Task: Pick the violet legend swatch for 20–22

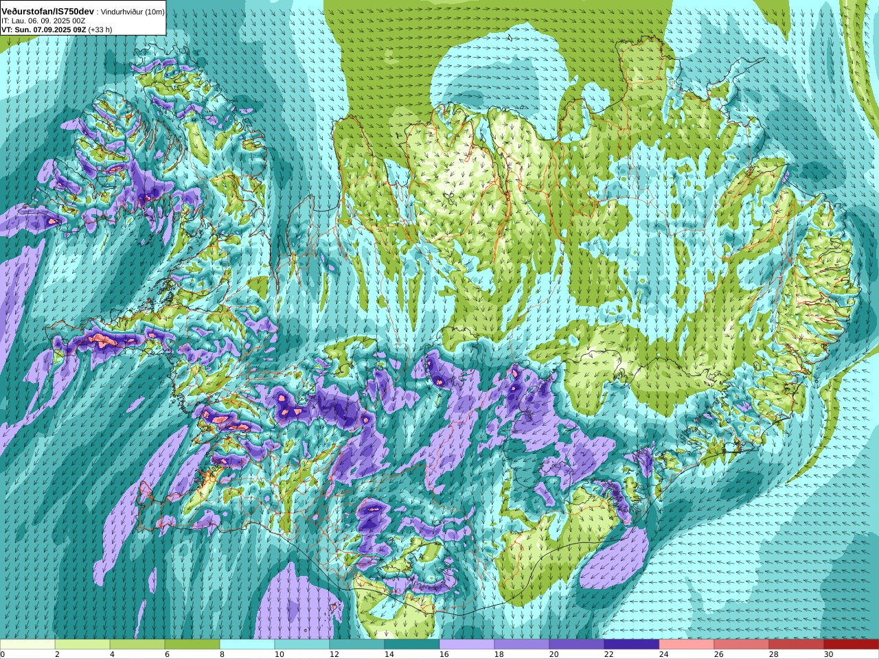Action: click(577, 645)
